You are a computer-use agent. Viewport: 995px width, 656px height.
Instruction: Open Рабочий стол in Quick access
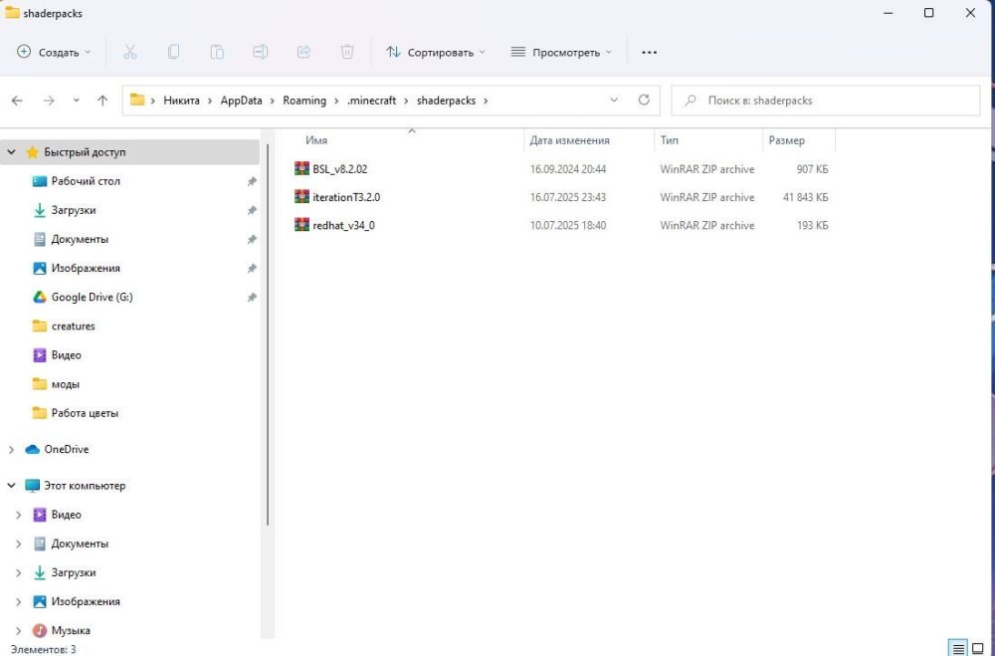point(86,181)
